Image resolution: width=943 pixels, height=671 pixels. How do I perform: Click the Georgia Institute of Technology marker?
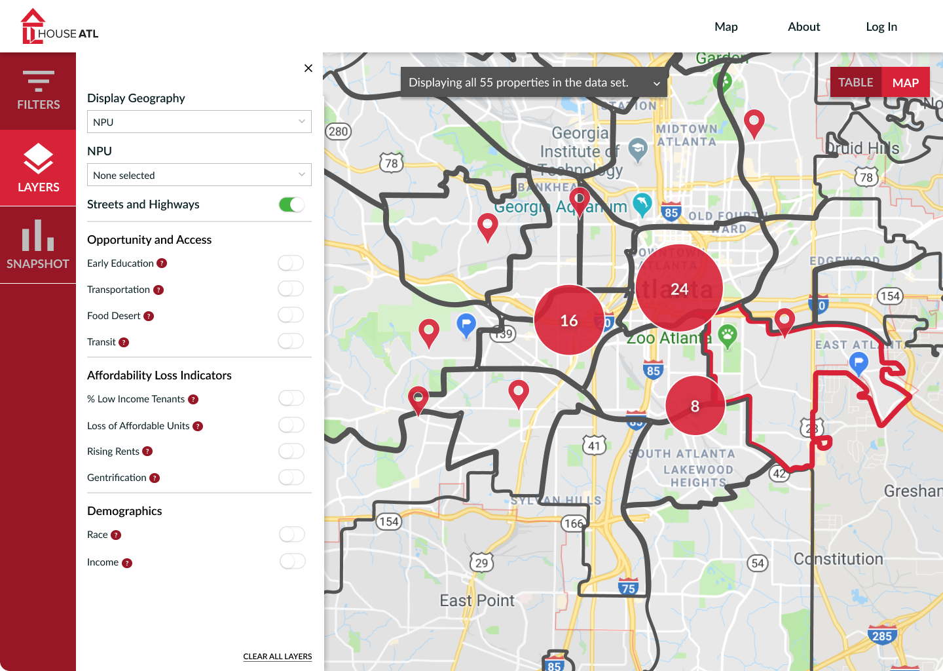(x=638, y=149)
